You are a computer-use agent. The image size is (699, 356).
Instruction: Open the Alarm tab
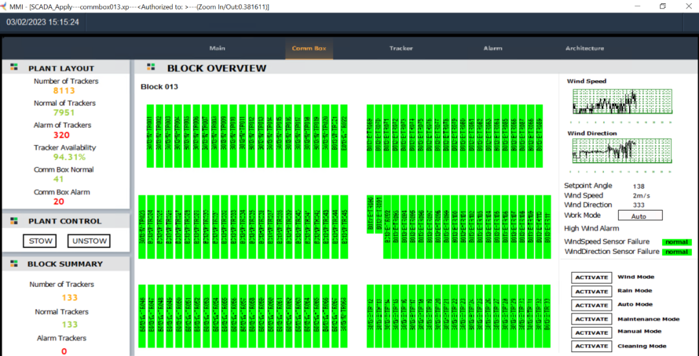[x=493, y=48]
